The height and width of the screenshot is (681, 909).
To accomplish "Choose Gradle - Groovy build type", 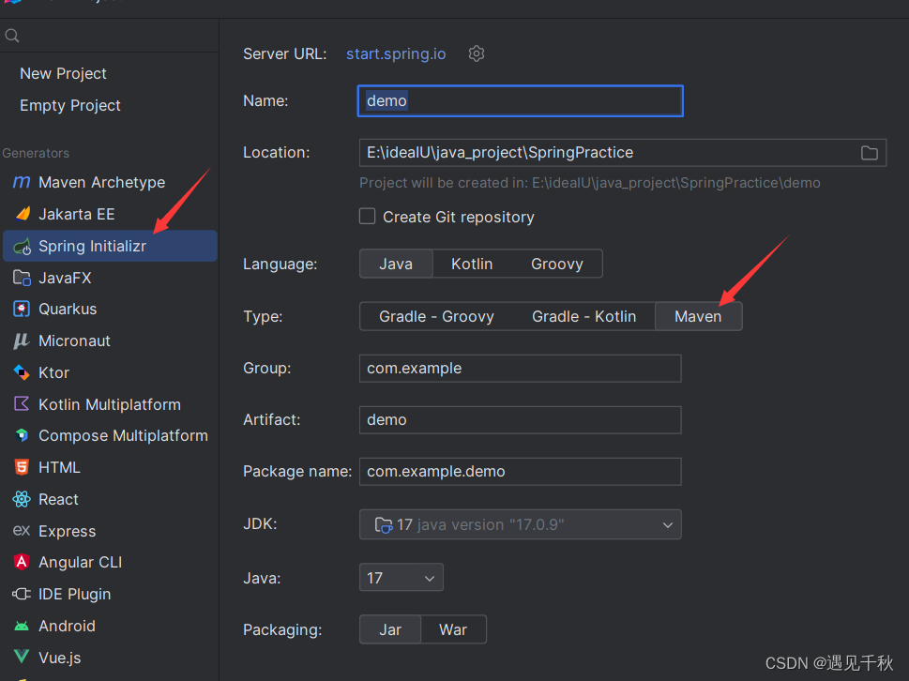I will coord(436,316).
